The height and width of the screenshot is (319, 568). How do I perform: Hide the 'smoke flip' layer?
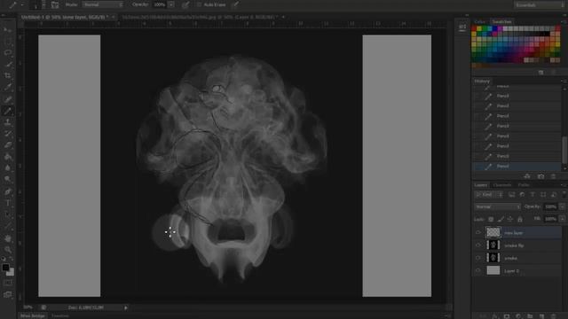coord(478,245)
